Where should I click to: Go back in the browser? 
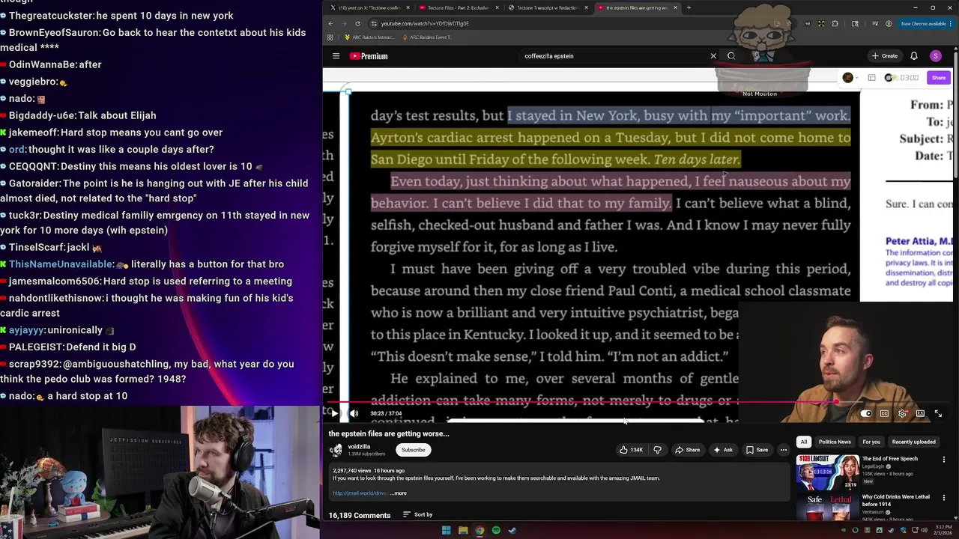330,23
